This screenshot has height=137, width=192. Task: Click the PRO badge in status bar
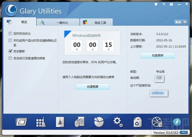(184, 132)
